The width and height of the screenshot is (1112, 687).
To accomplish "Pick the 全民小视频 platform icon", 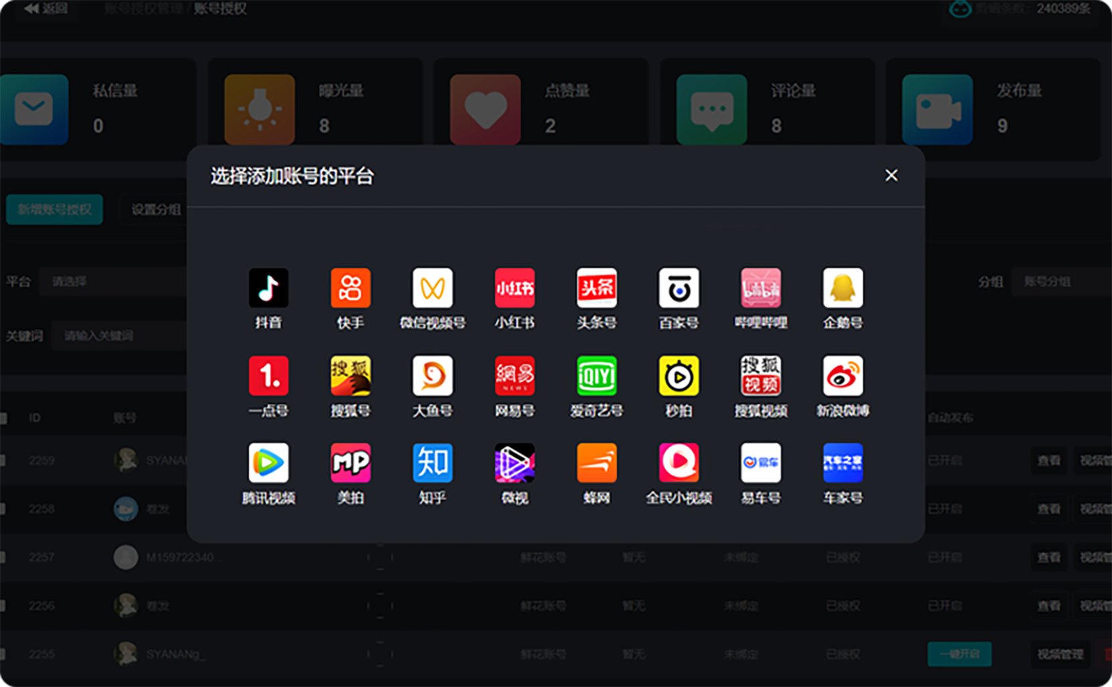I will point(679,463).
